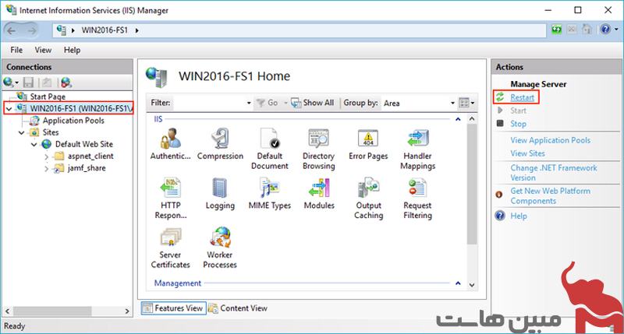This screenshot has height=334, width=624.
Task: Open the Help menu
Action: point(72,50)
